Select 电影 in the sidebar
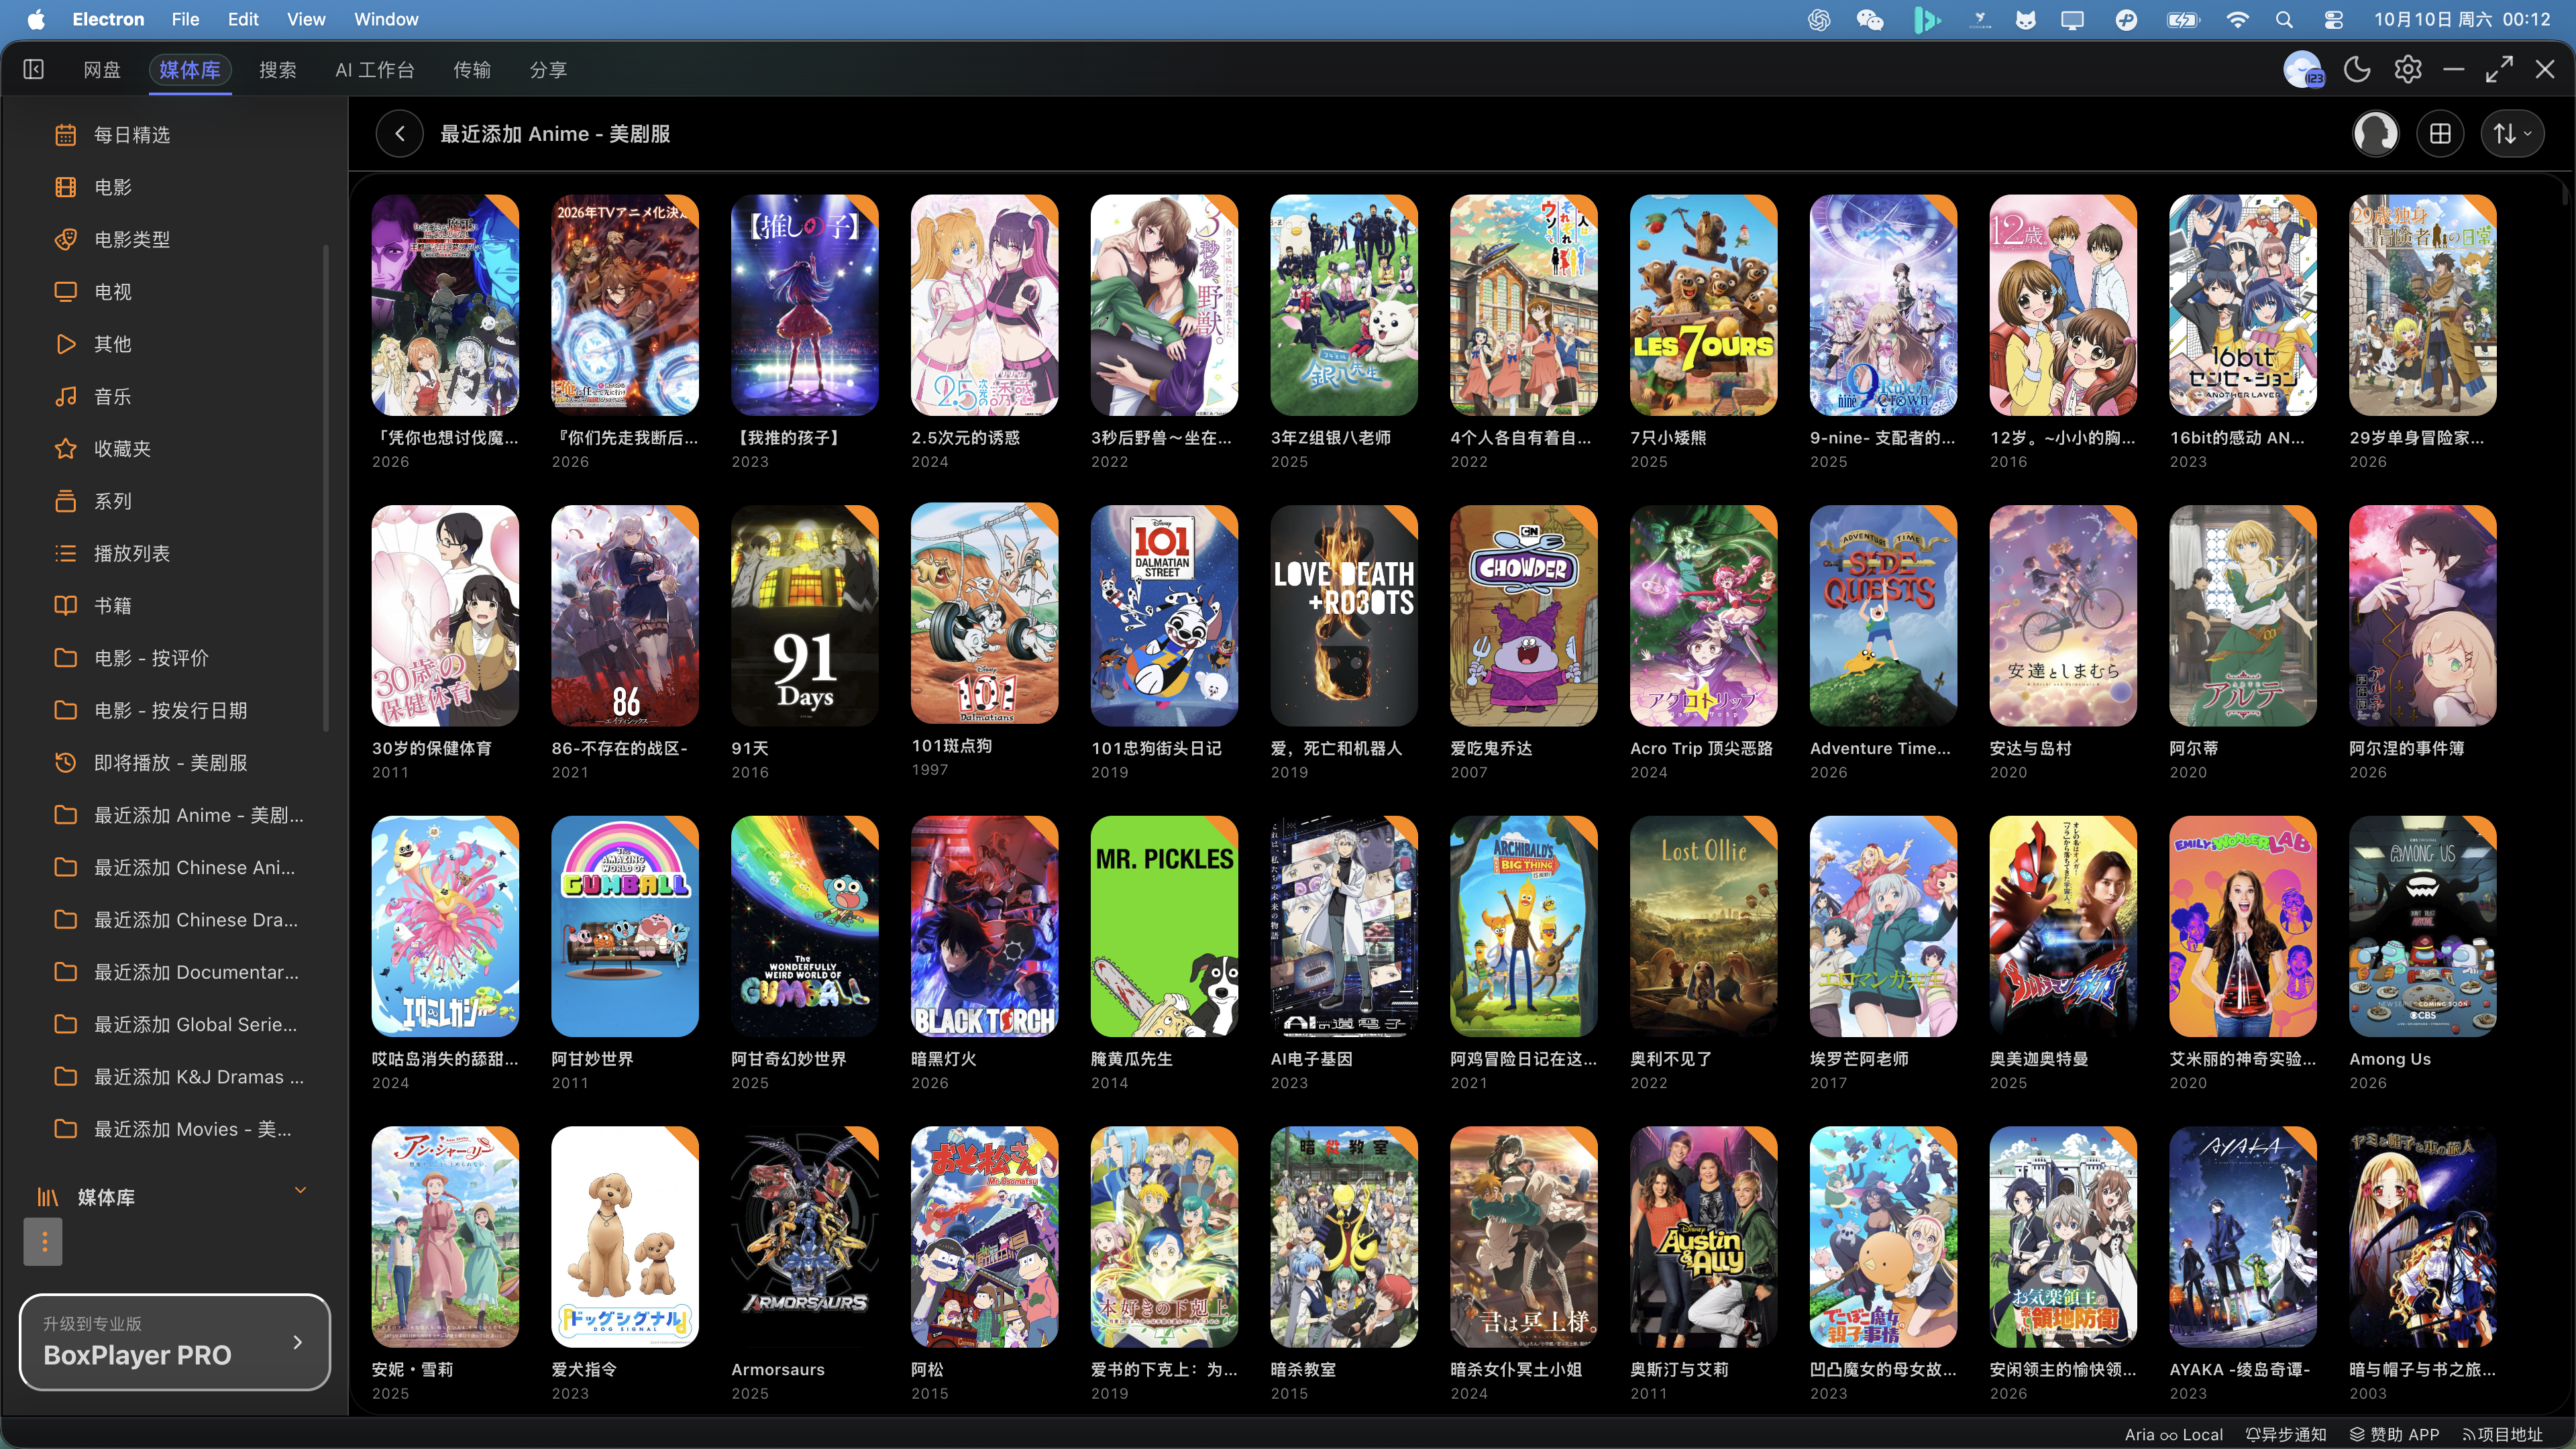The height and width of the screenshot is (1449, 2576). pos(113,187)
